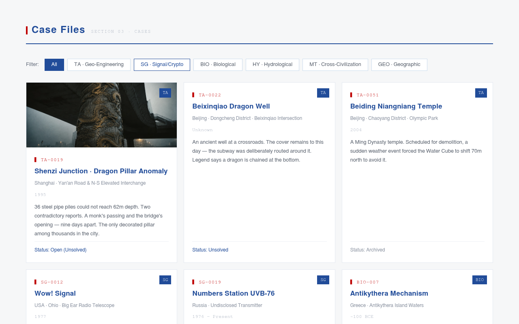The image size is (519, 324).
Task: Click ~100 BCE date text
Action: coord(362,317)
